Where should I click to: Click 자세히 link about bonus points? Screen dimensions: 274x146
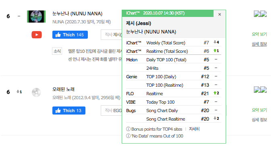coord(194,129)
